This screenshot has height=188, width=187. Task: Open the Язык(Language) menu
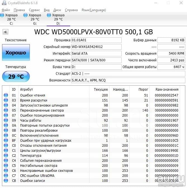(94, 10)
